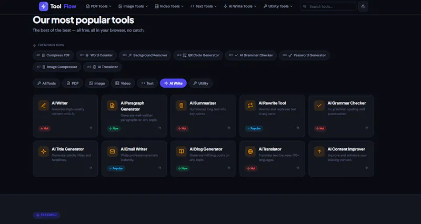
Task: Open the AI Email Writer card title
Action: (x=134, y=149)
